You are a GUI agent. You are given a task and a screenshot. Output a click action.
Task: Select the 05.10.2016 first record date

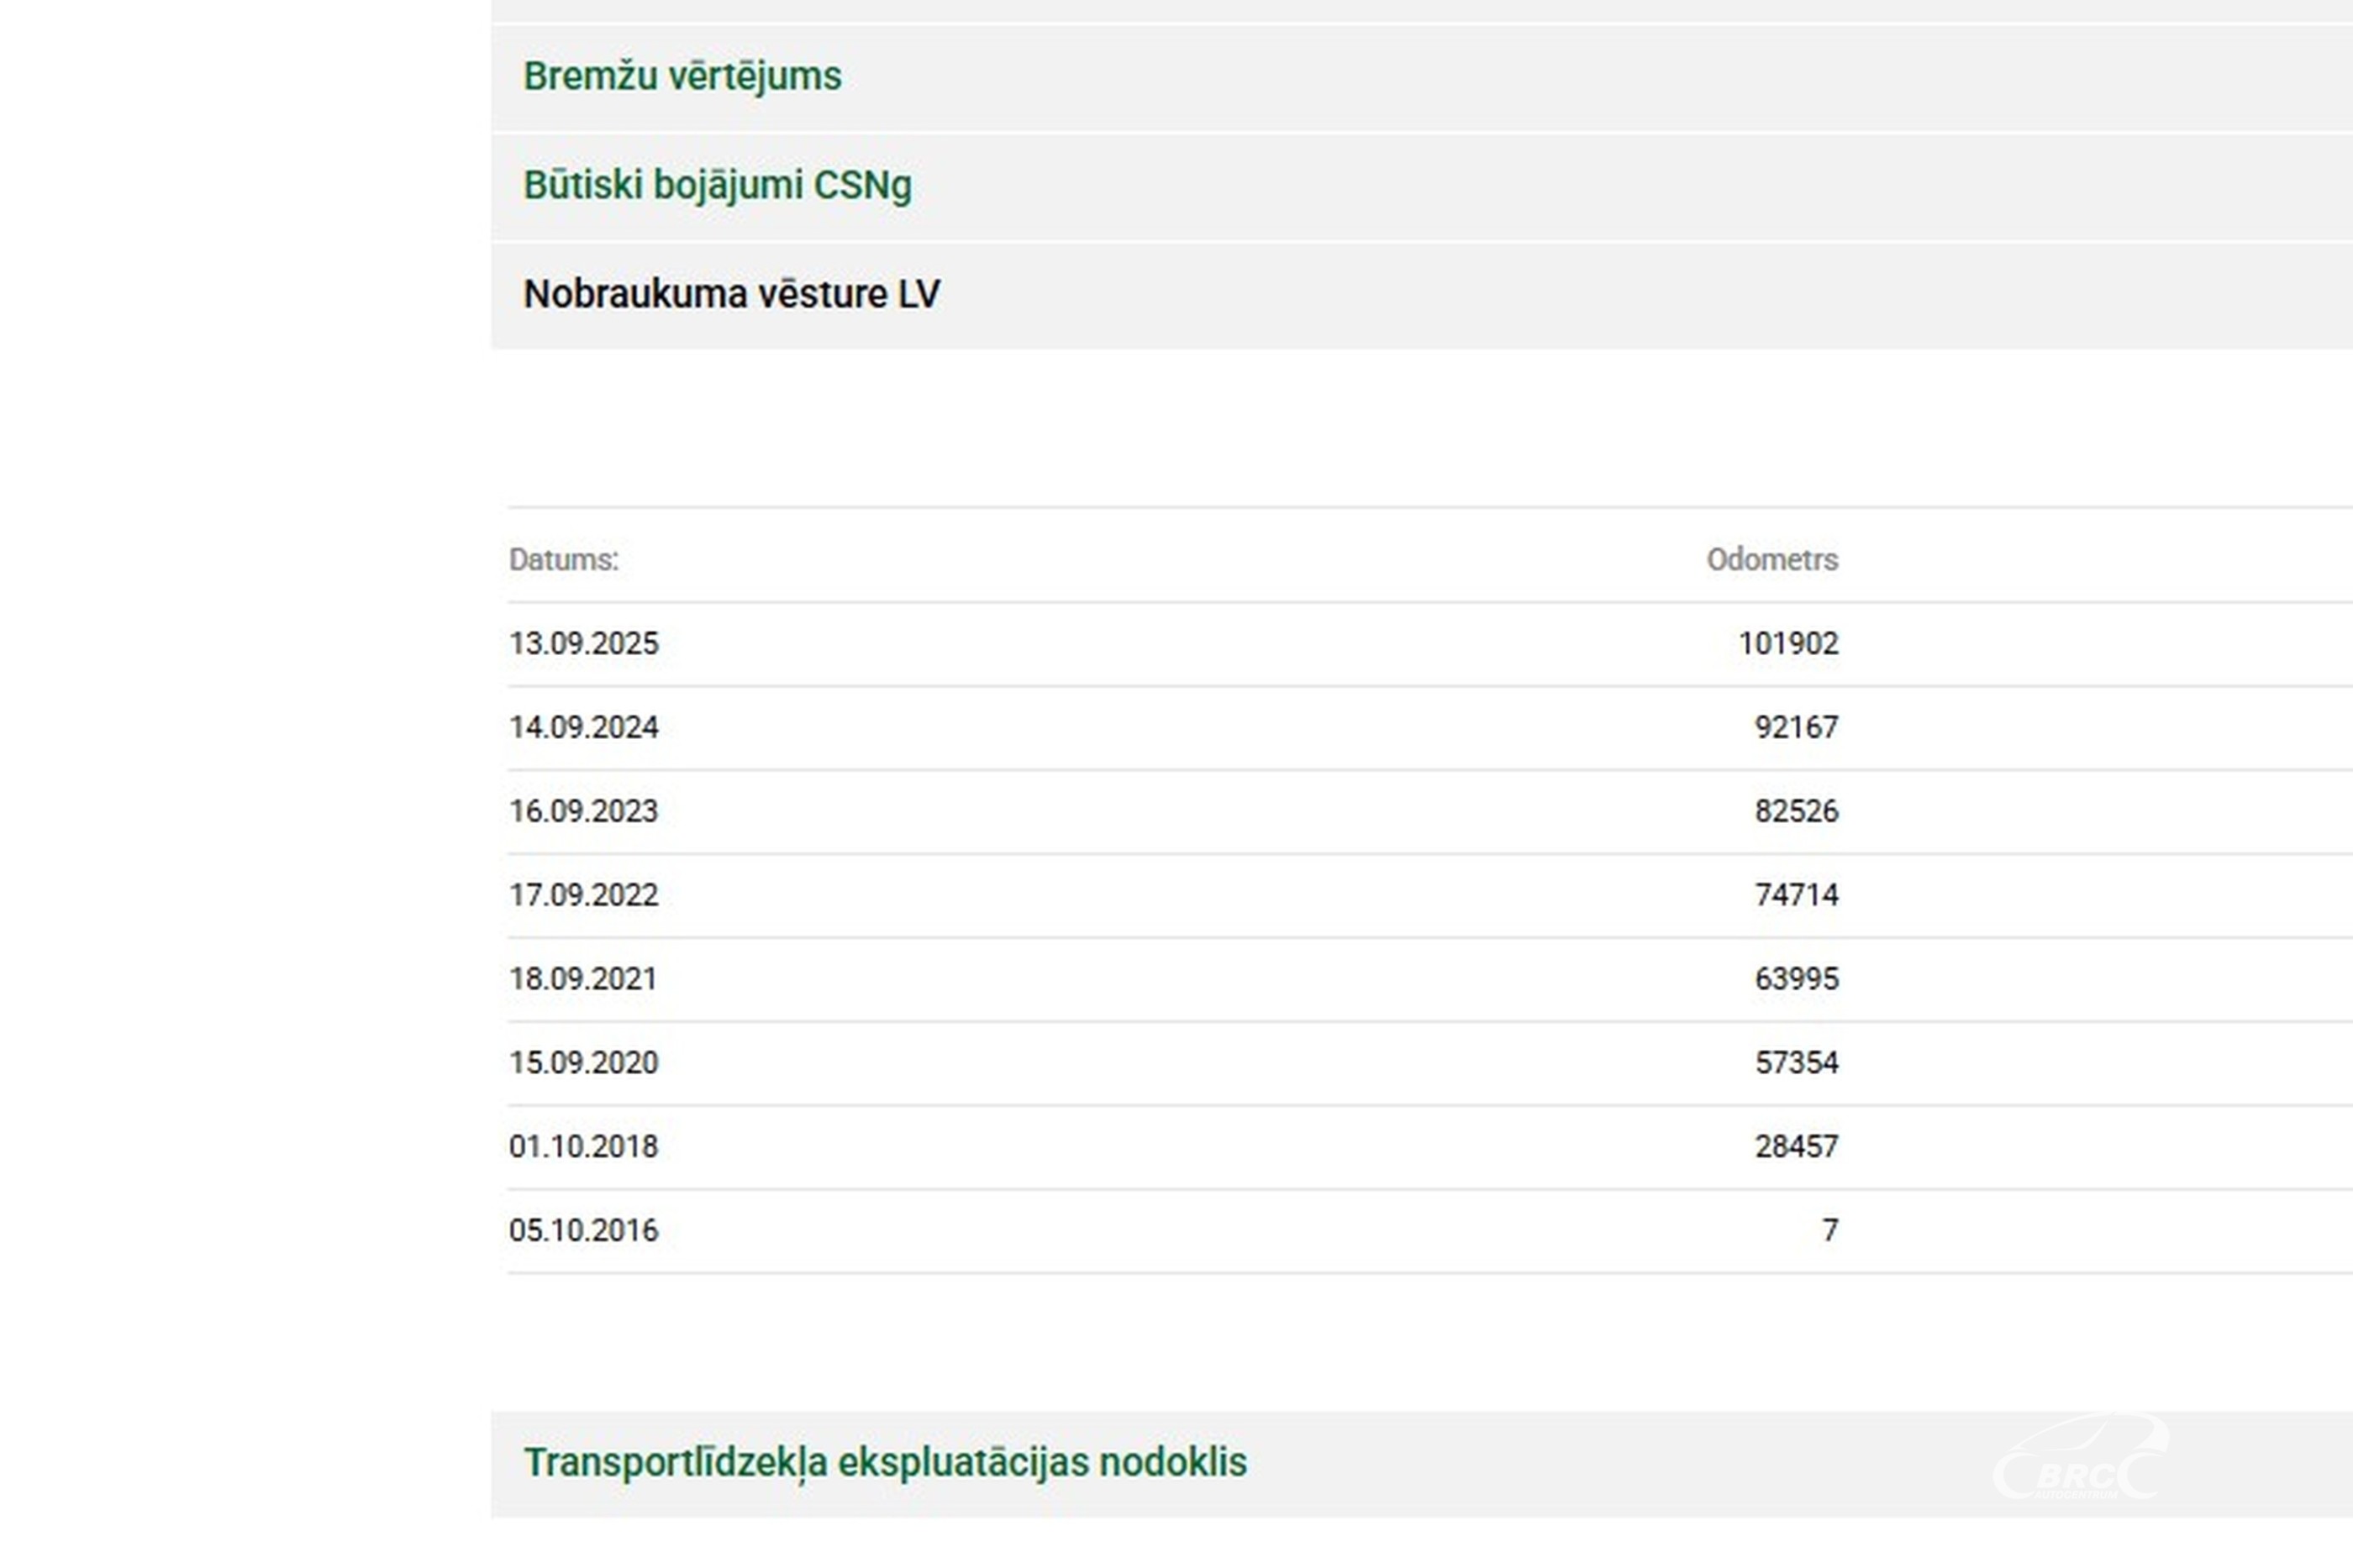583,1231
